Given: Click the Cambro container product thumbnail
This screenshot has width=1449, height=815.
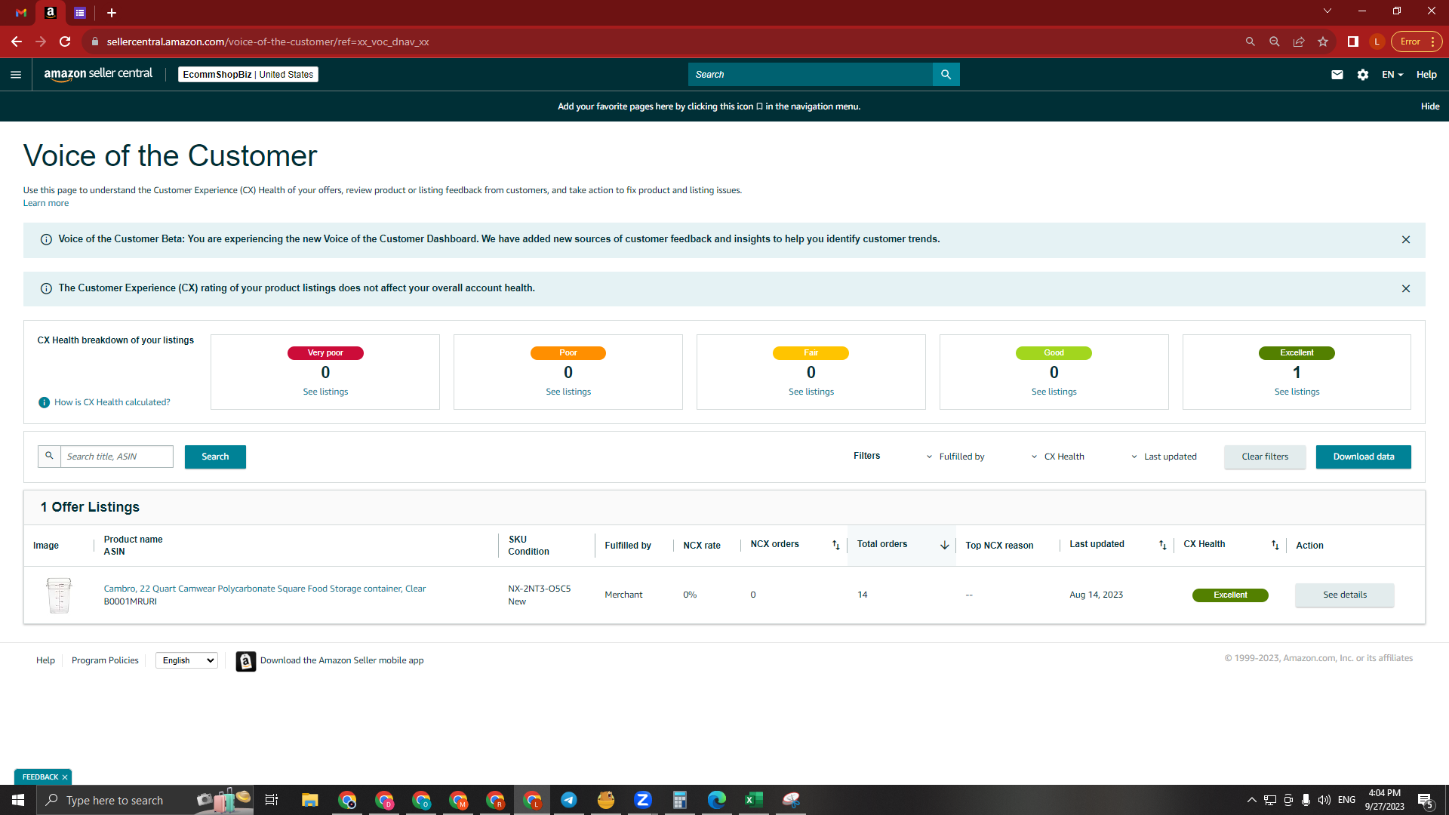Looking at the screenshot, I should point(59,595).
